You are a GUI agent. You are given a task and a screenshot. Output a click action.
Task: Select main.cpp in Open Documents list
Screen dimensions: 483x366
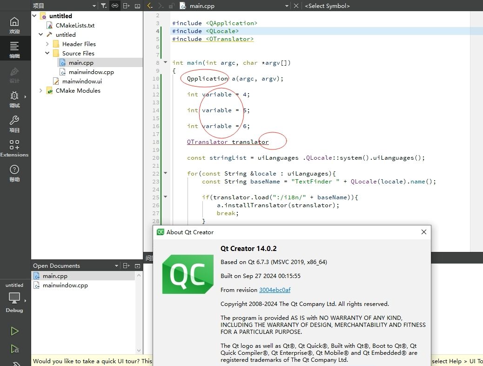[55, 276]
